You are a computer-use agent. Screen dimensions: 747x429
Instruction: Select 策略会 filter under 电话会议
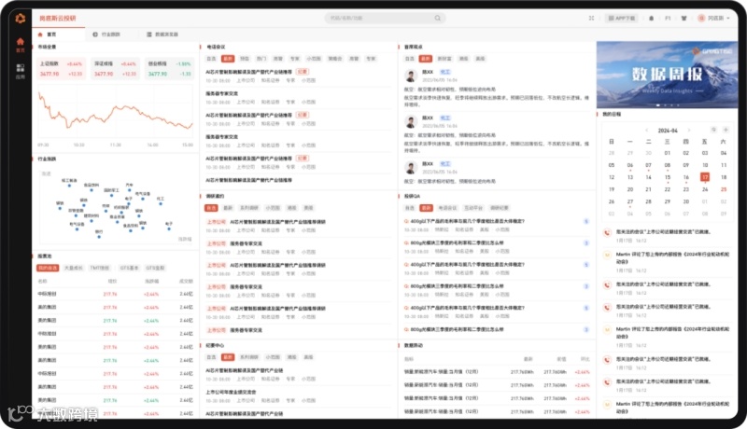click(335, 59)
